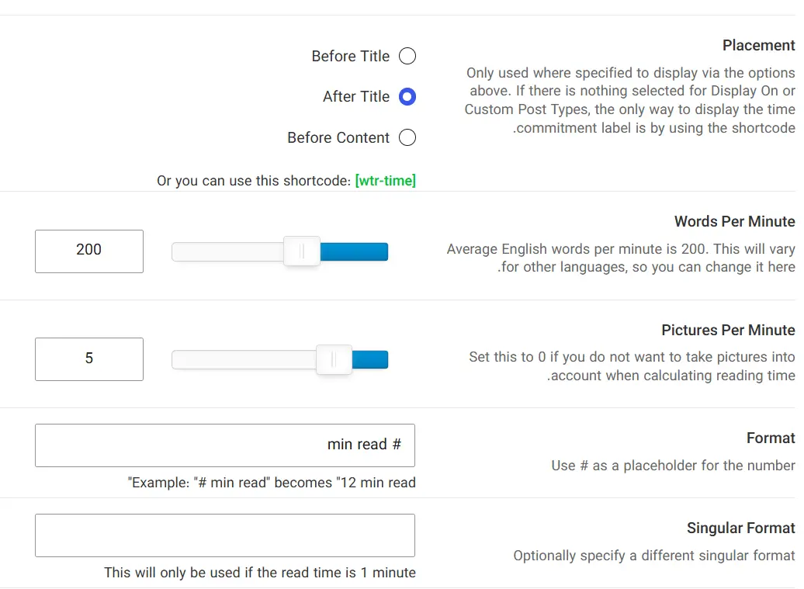Click the Words Per Minute heading
The image size is (804, 589).
tap(735, 221)
